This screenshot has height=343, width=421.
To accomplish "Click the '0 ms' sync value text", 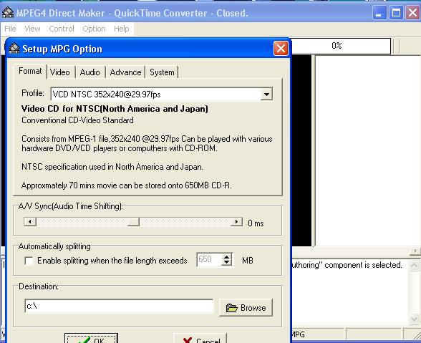I will (256, 223).
